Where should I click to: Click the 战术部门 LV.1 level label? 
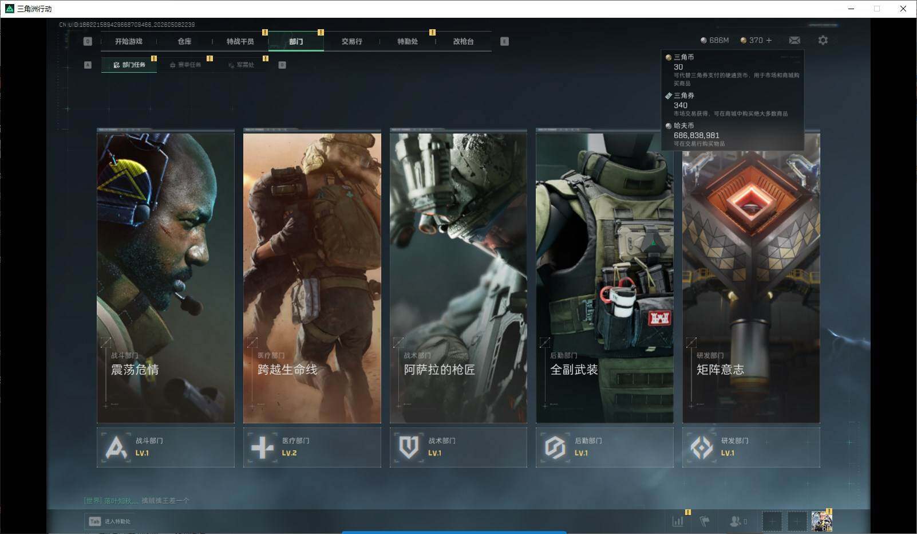point(435,453)
